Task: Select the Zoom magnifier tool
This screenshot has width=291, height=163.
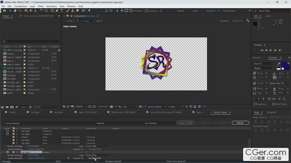Action: [x=20, y=11]
